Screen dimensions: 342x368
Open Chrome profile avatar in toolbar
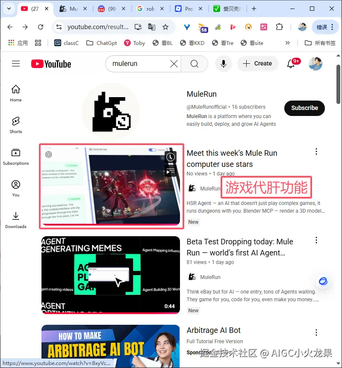[x=302, y=27]
